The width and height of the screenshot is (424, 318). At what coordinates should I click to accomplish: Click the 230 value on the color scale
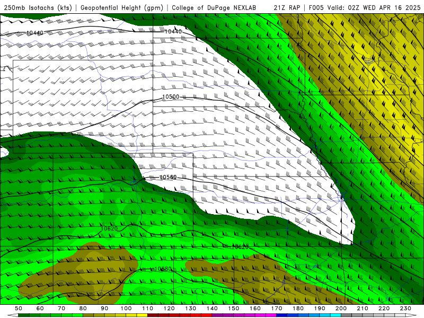405,308
